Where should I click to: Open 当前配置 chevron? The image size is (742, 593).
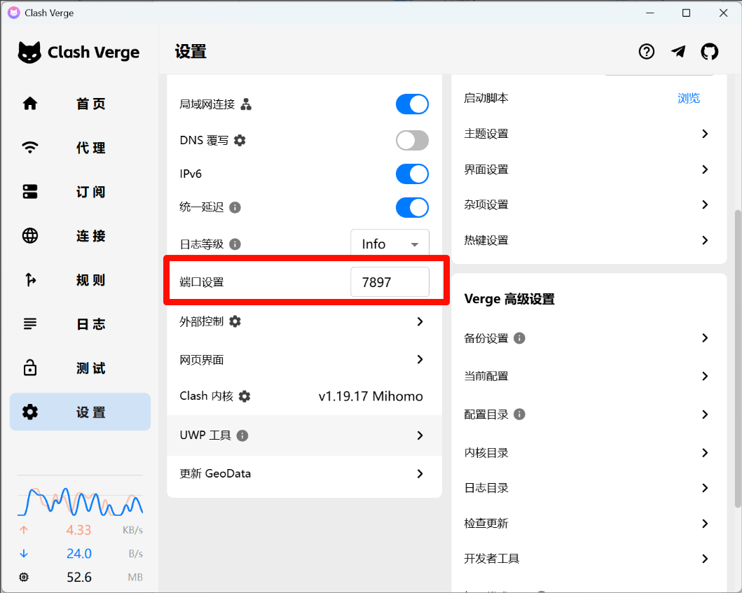tap(705, 377)
